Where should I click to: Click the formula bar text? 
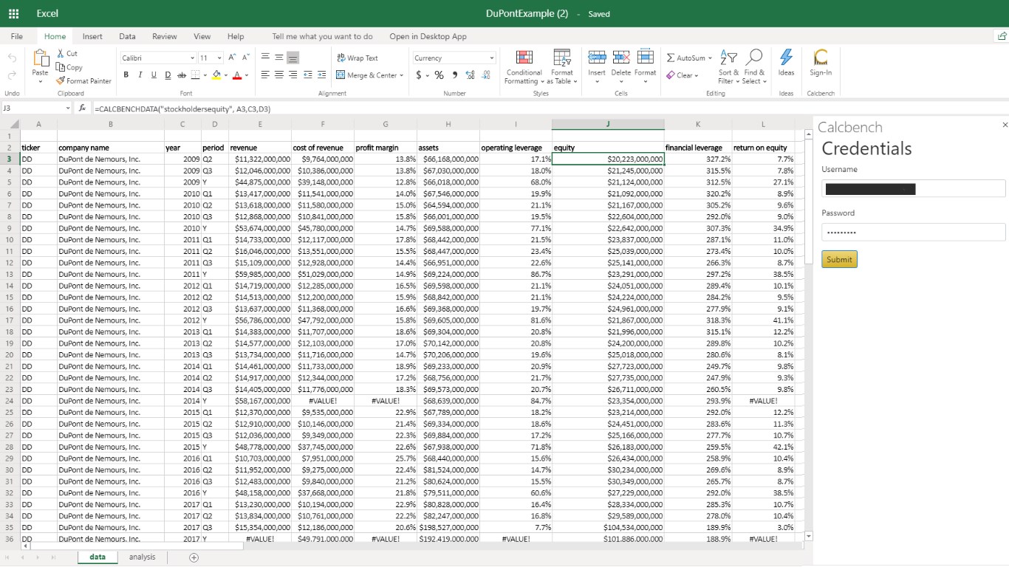pos(182,109)
